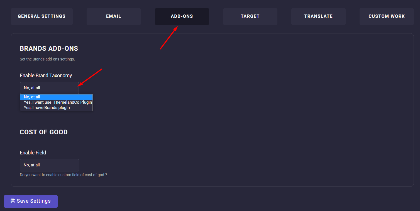This screenshot has height=211, width=420.
Task: Click the cost of good custom field hint
Action: (64, 175)
